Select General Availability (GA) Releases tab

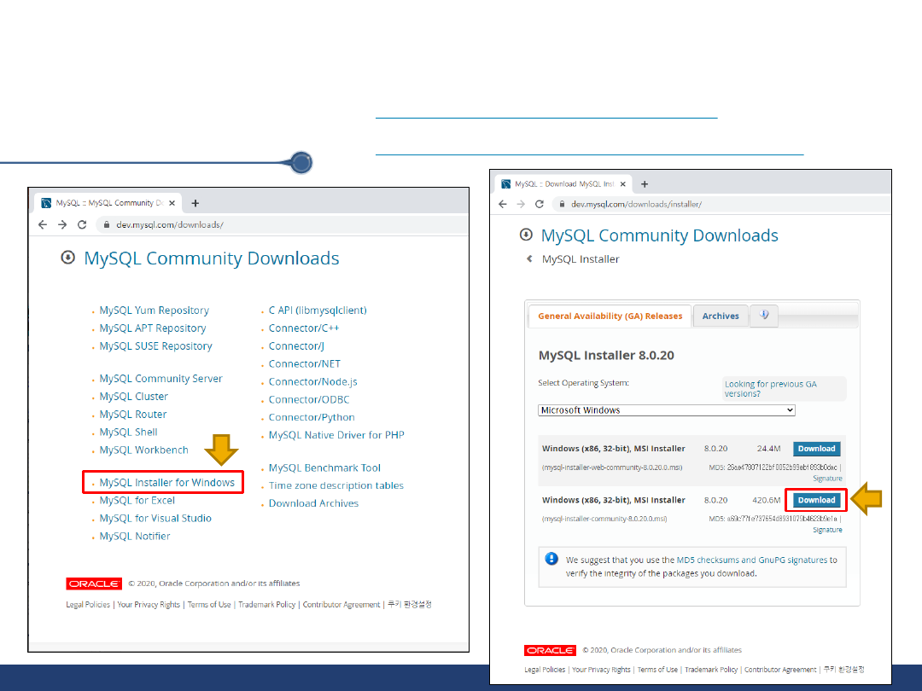coord(610,316)
